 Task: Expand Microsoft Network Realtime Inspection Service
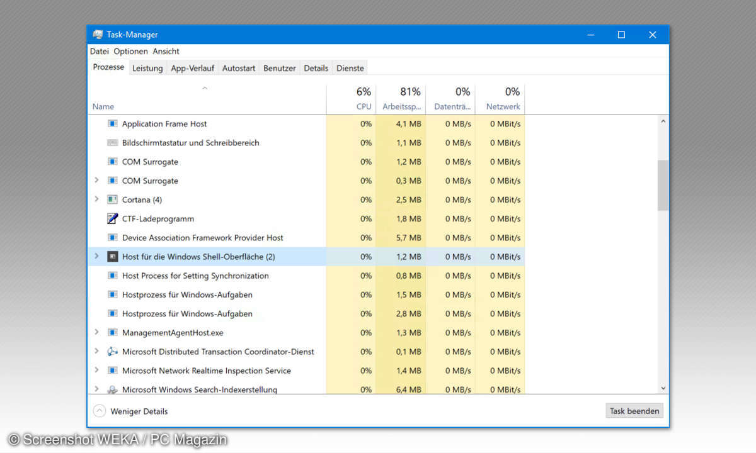click(x=96, y=371)
